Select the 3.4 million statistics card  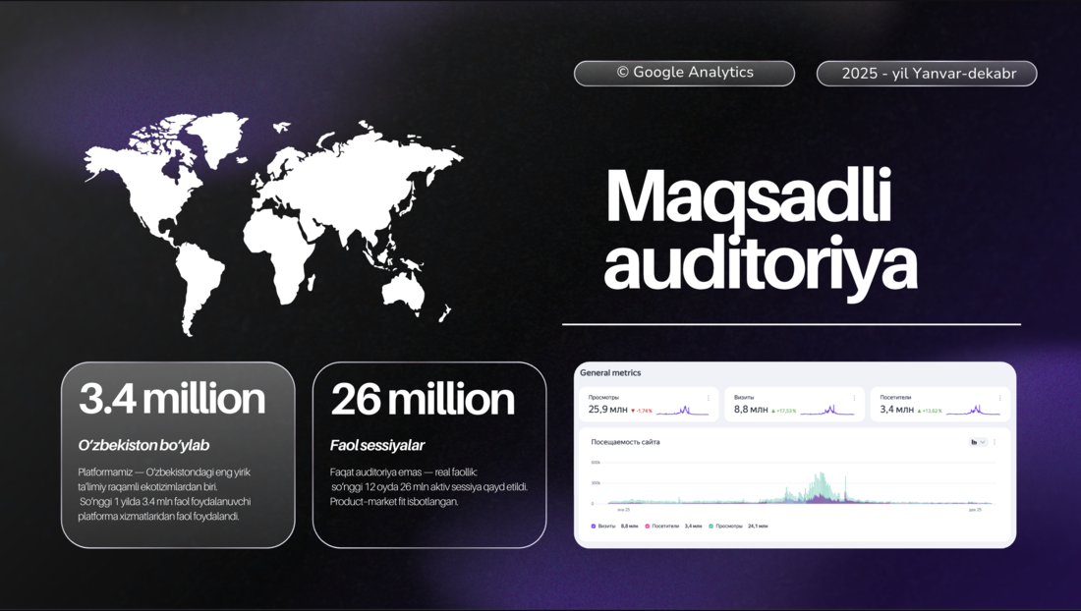[178, 454]
